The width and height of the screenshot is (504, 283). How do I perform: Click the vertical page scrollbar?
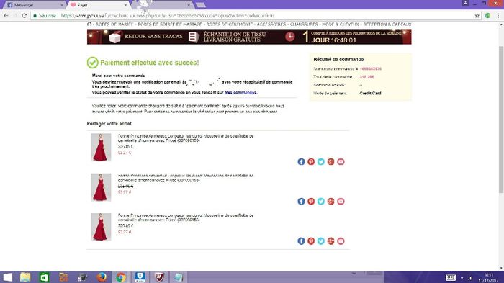click(501, 120)
